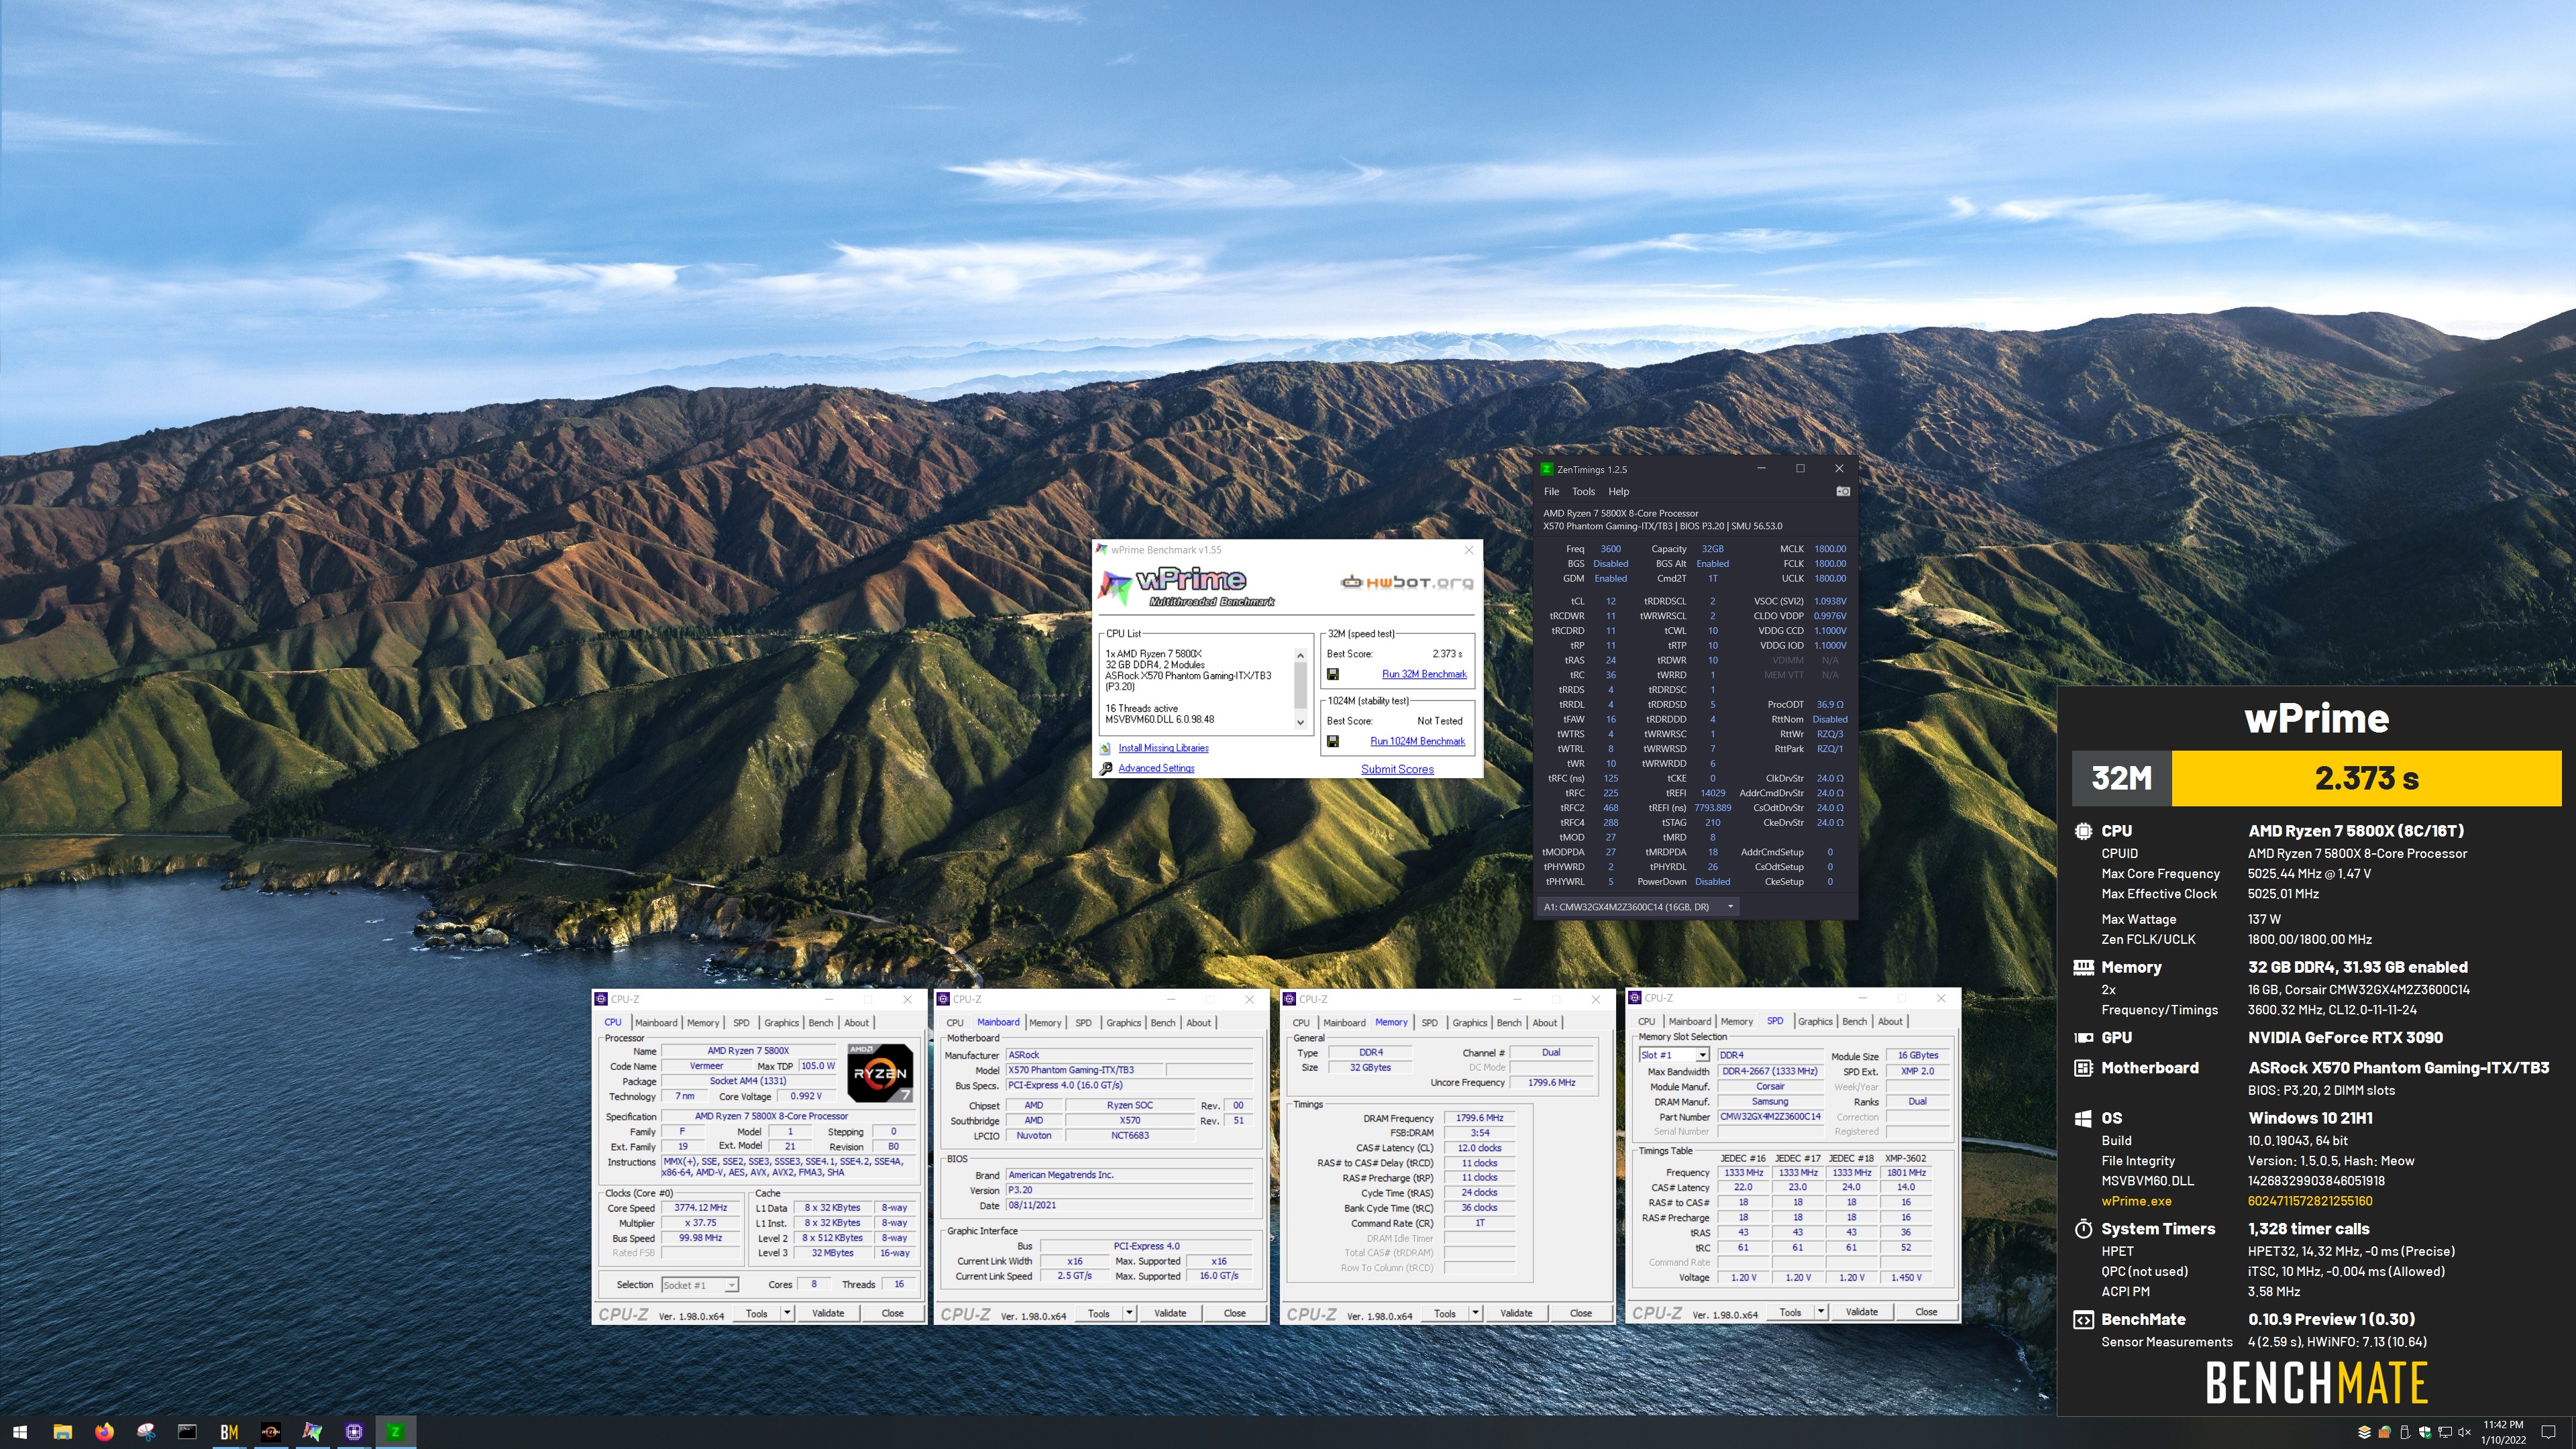Click the Safely Remove Hardware USB tray icon

click(x=2405, y=1432)
